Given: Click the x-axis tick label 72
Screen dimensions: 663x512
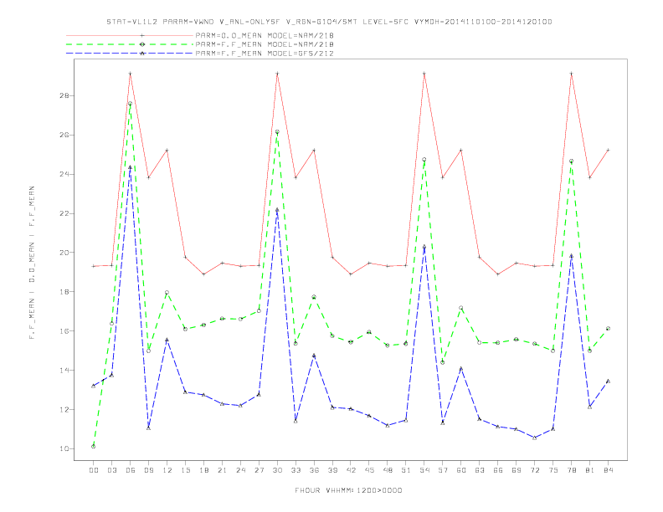Looking at the screenshot, I should 534,470.
